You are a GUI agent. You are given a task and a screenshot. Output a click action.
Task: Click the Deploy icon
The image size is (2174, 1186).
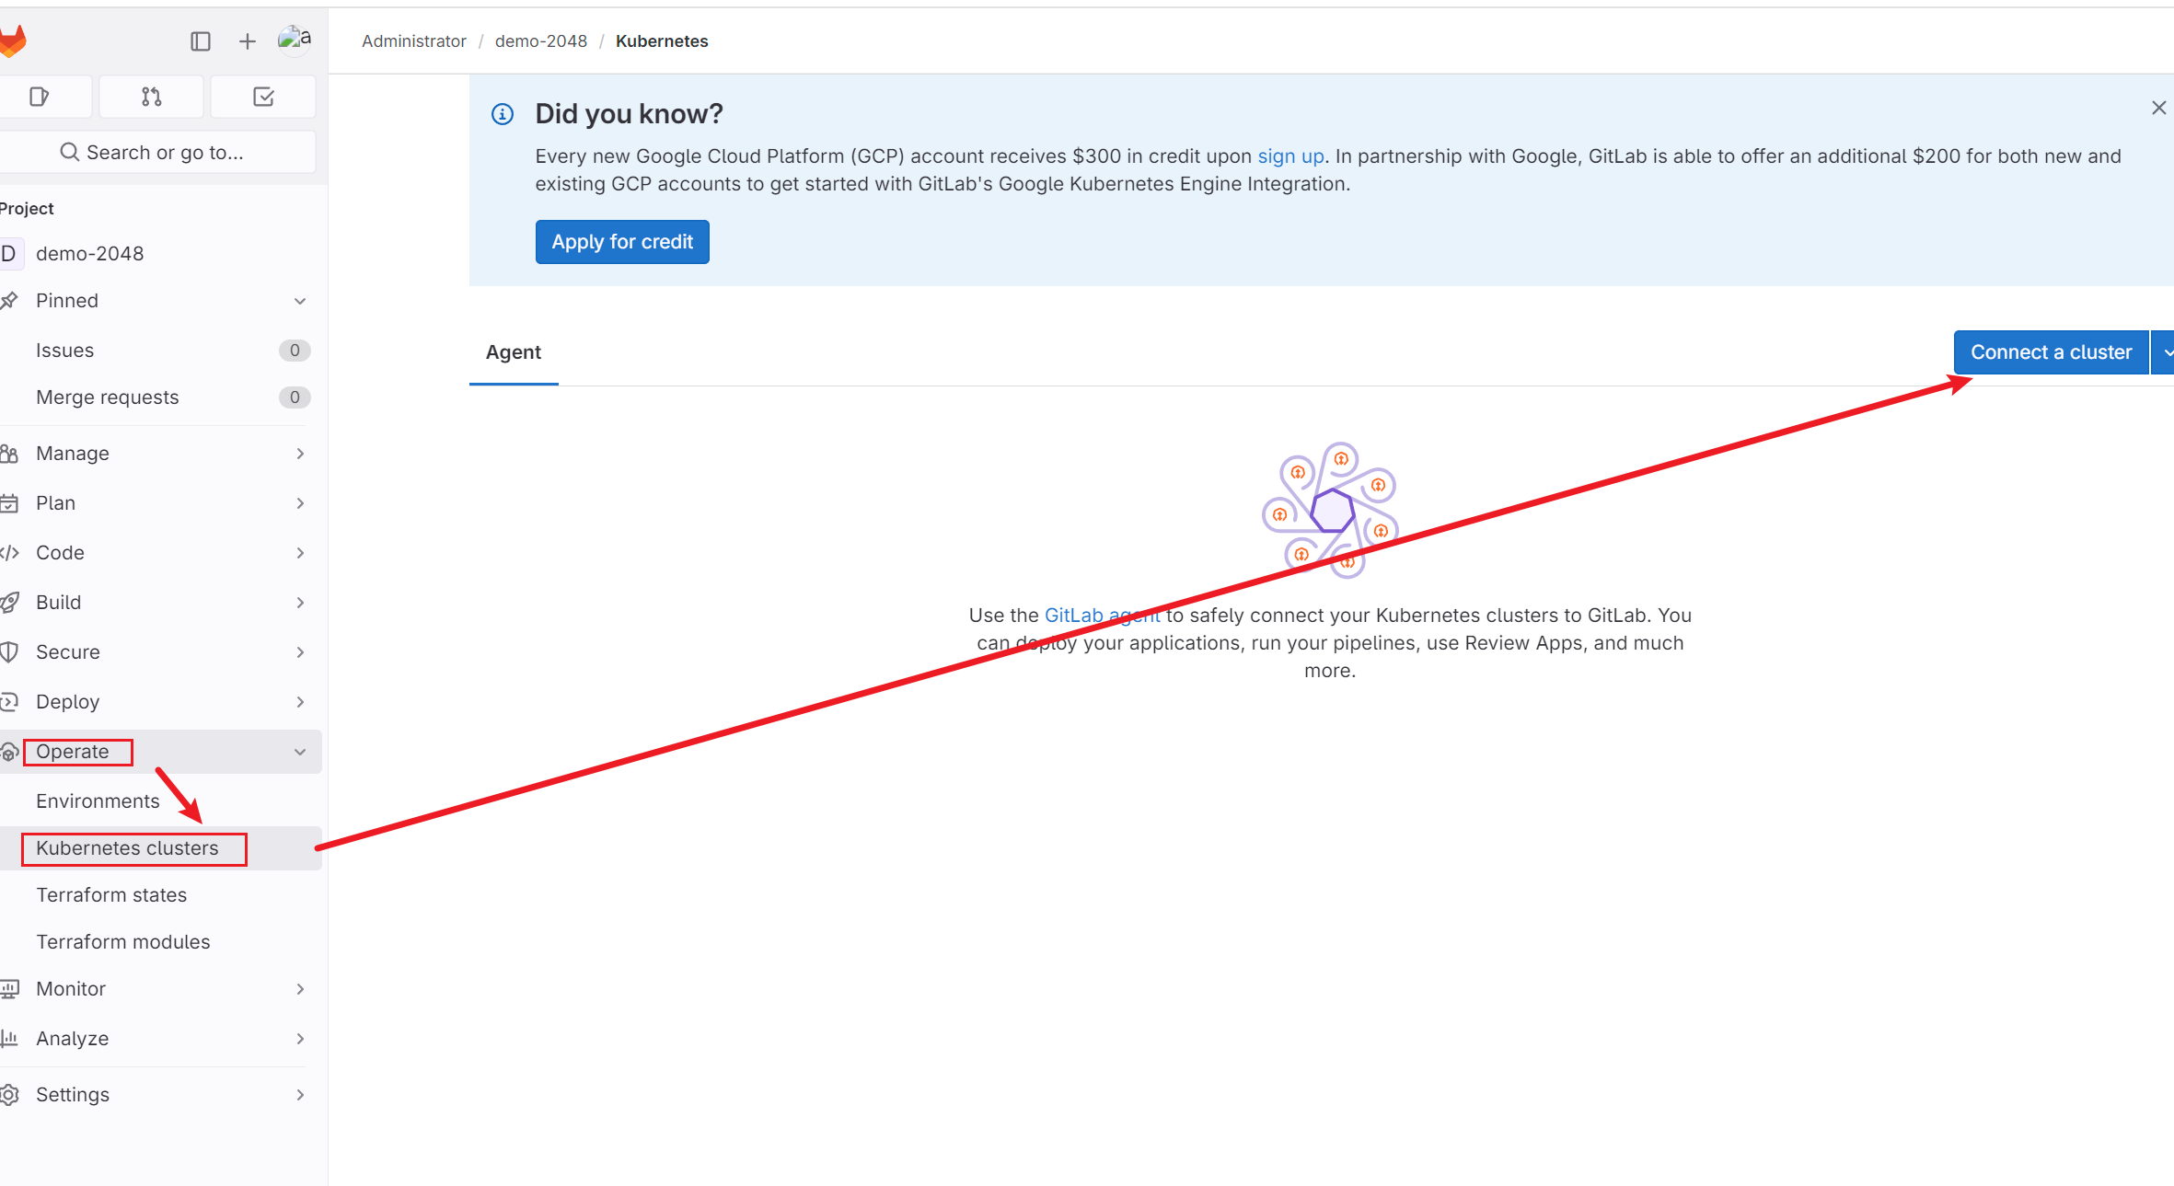tap(9, 701)
